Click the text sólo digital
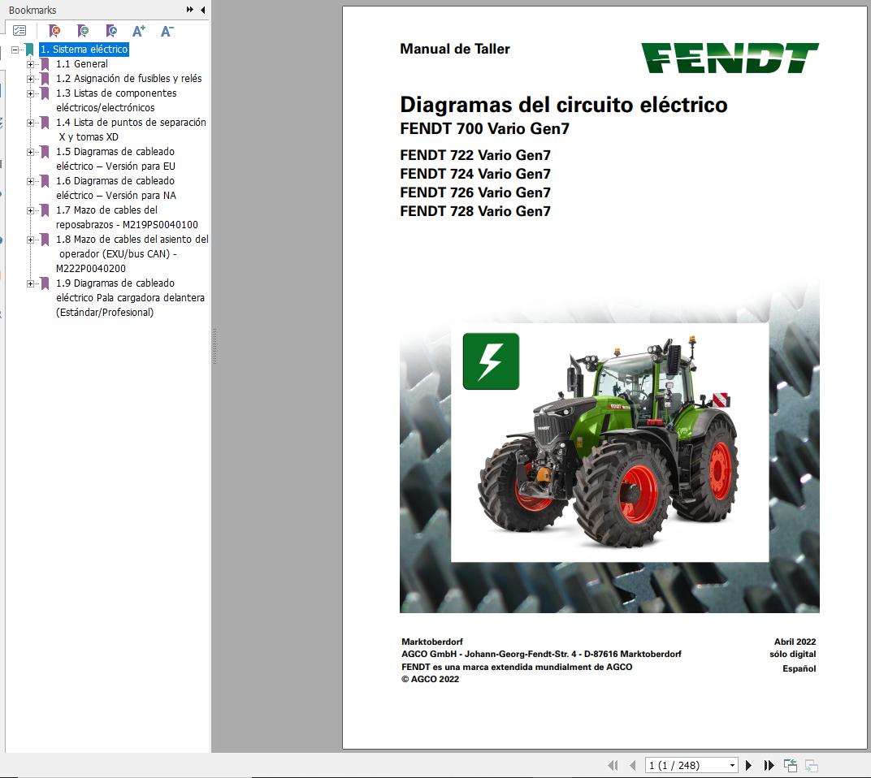This screenshot has width=871, height=778. coord(793,655)
